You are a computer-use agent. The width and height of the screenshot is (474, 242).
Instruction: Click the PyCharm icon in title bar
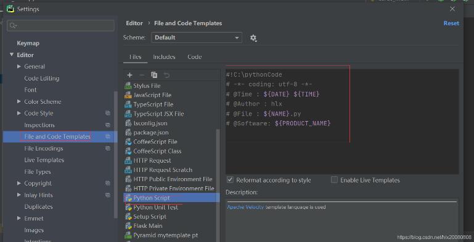pos(10,9)
